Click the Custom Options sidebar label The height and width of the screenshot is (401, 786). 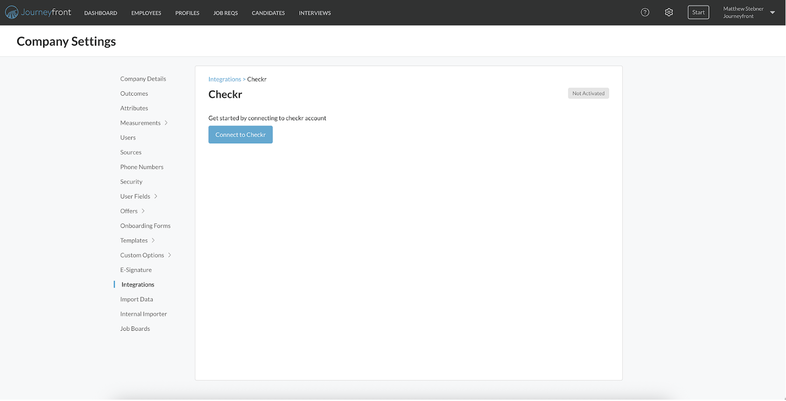click(142, 256)
